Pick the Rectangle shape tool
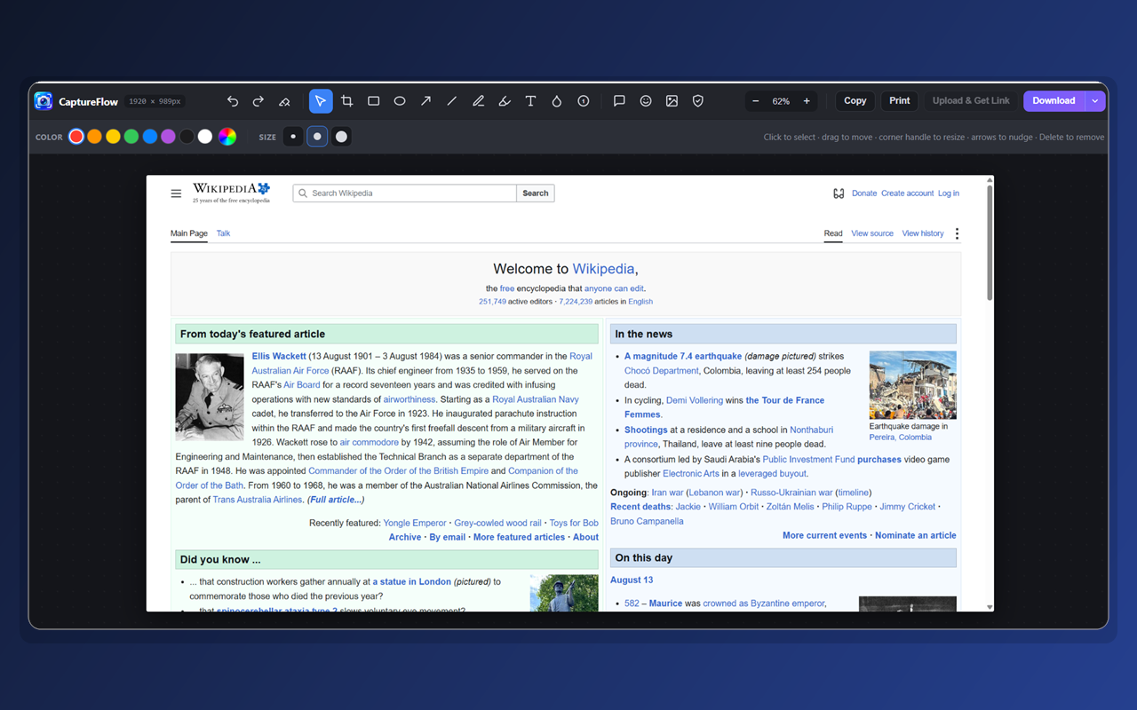This screenshot has height=710, width=1137. pyautogui.click(x=373, y=101)
